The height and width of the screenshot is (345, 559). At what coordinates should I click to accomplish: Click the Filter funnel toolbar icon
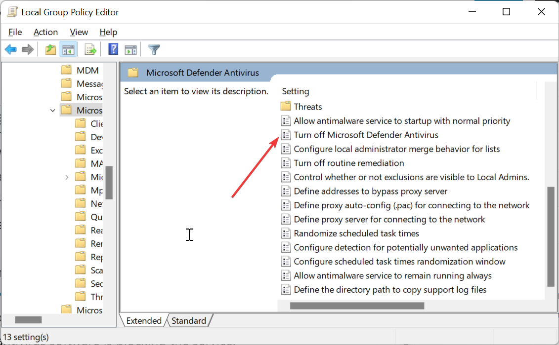[154, 49]
